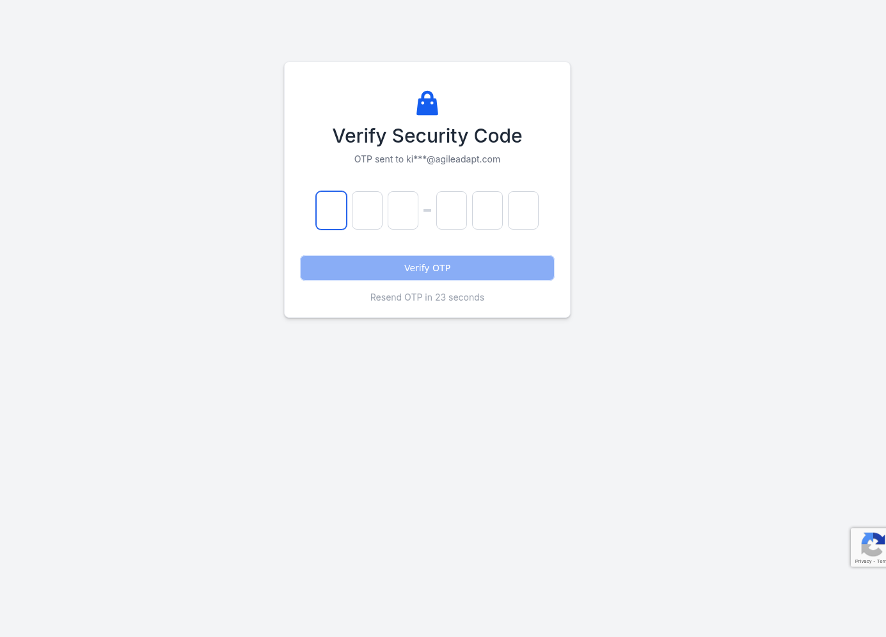Click the third OTP digit field
This screenshot has width=886, height=637.
tap(403, 210)
